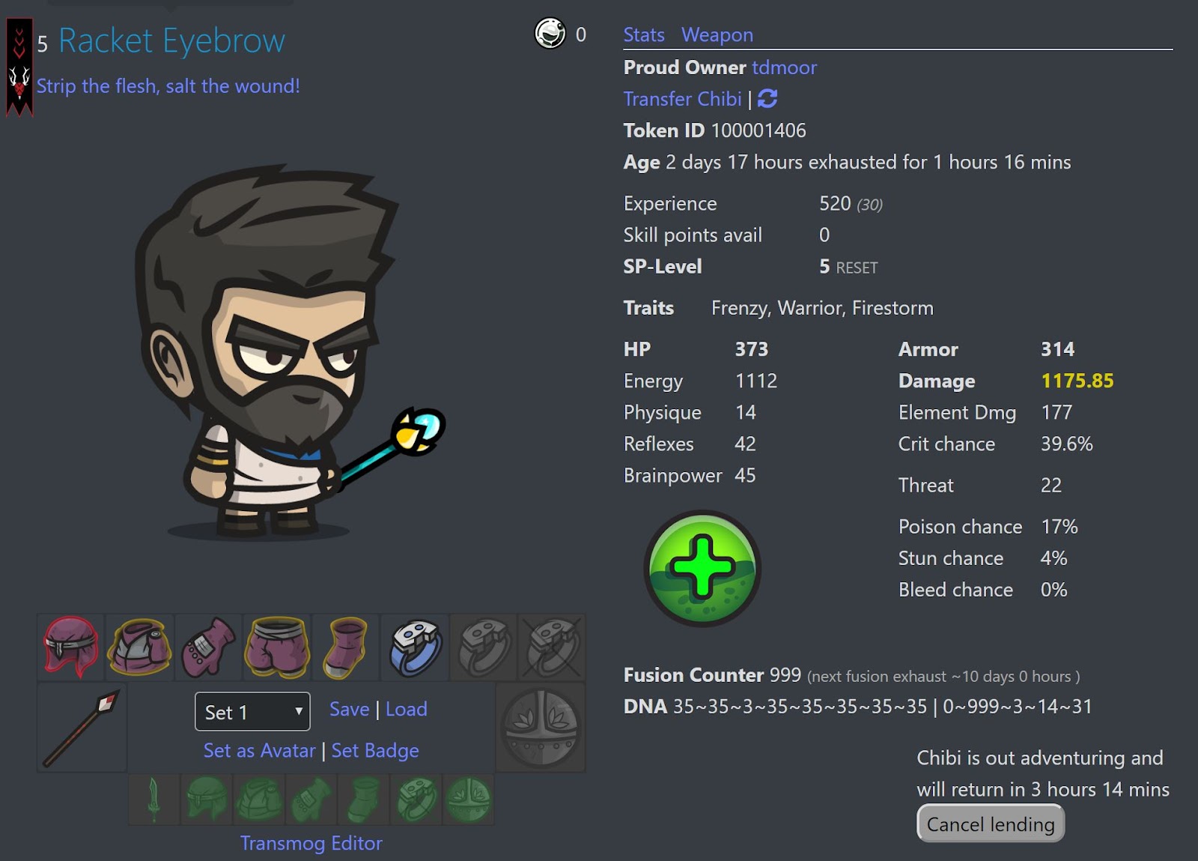Click the Transfer Chibi link
Image resolution: width=1198 pixels, height=861 pixels.
point(682,99)
